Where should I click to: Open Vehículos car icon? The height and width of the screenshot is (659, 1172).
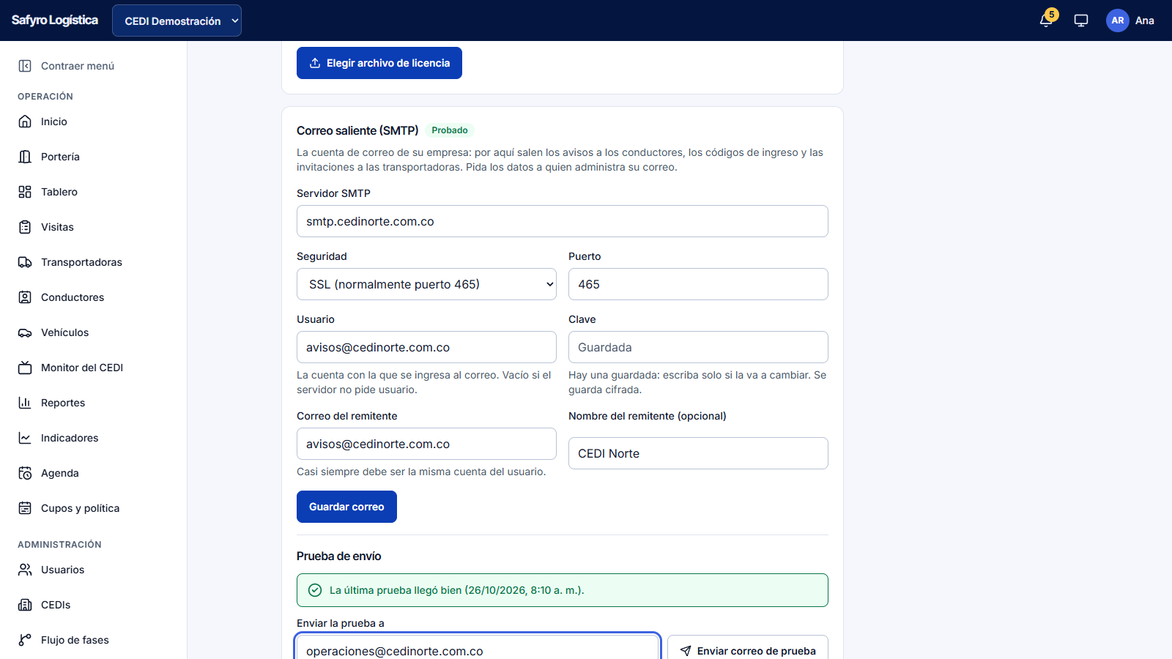(25, 332)
